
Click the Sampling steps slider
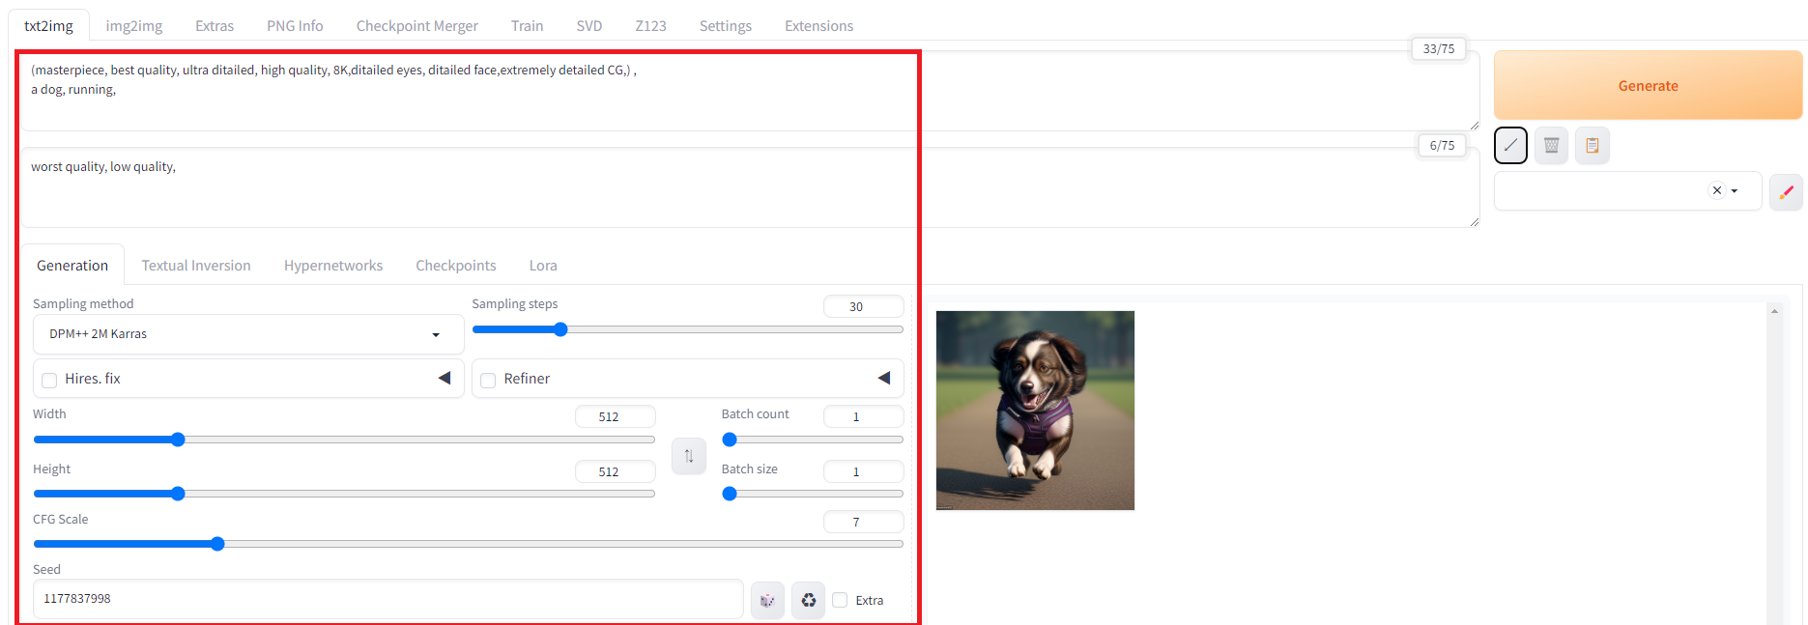point(687,329)
